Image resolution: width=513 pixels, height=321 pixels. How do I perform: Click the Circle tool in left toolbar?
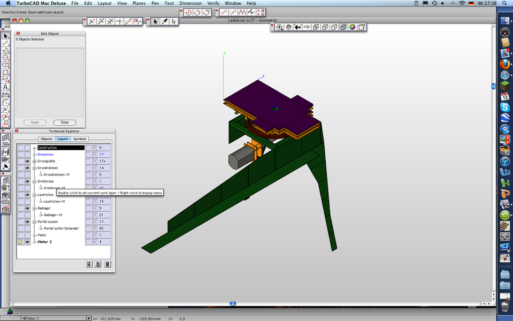(5, 58)
